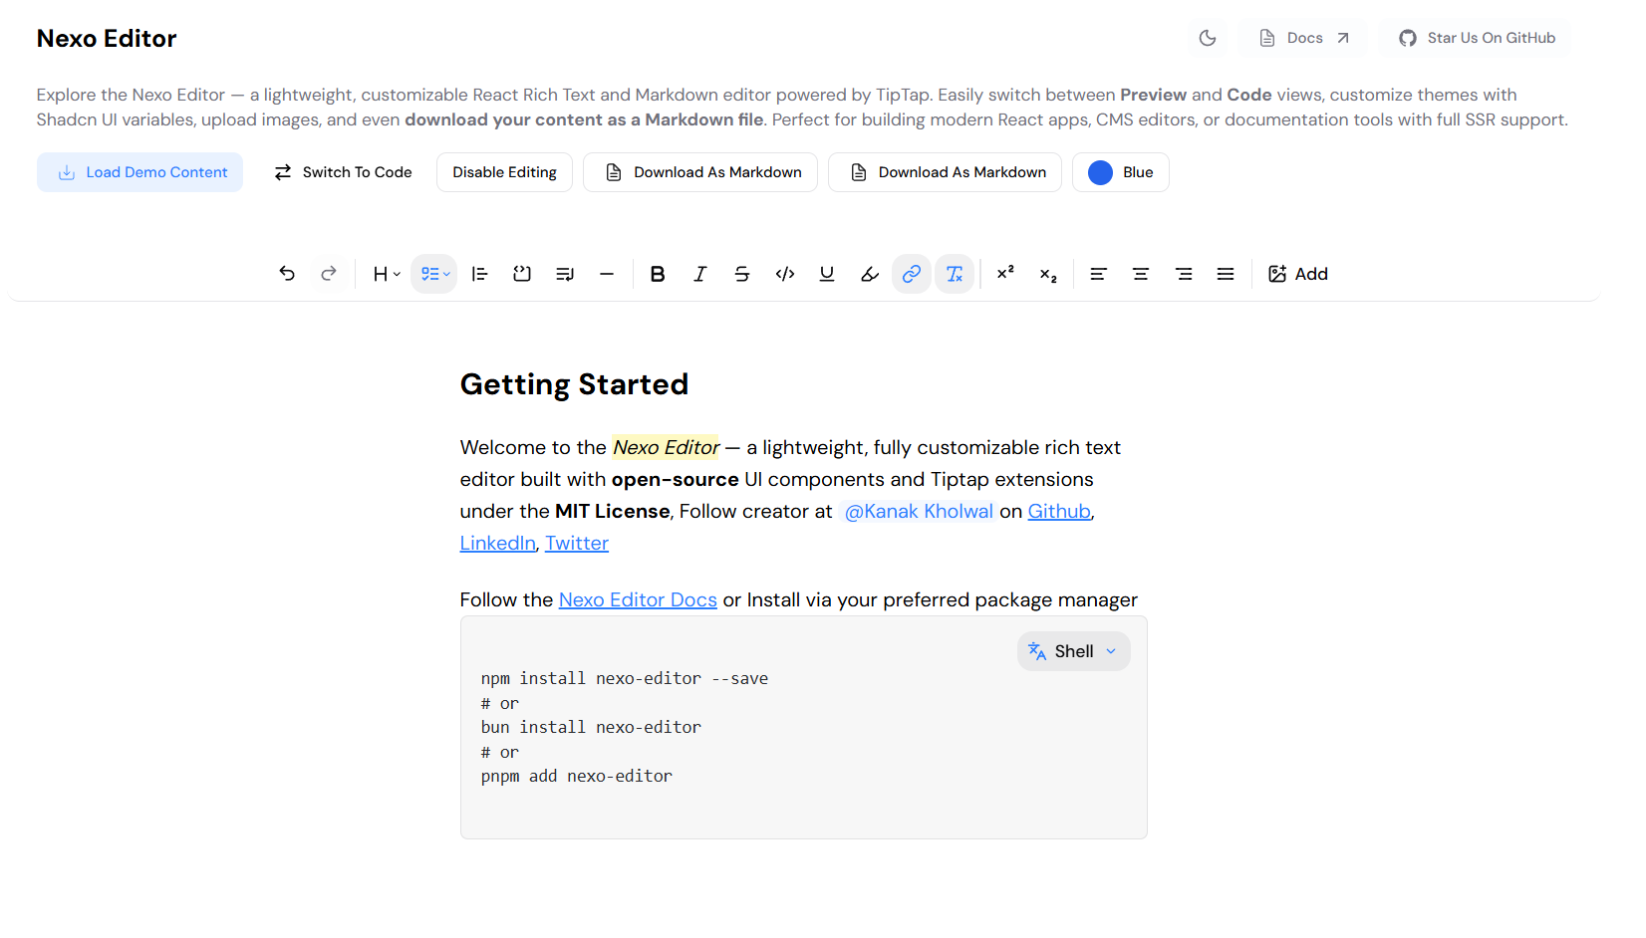Open the Docs page
Image resolution: width=1646 pixels, height=938 pixels.
point(1303,37)
